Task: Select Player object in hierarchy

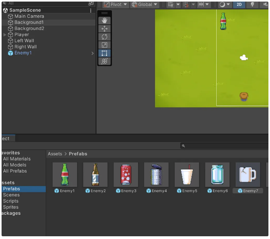Action: pos(49,34)
